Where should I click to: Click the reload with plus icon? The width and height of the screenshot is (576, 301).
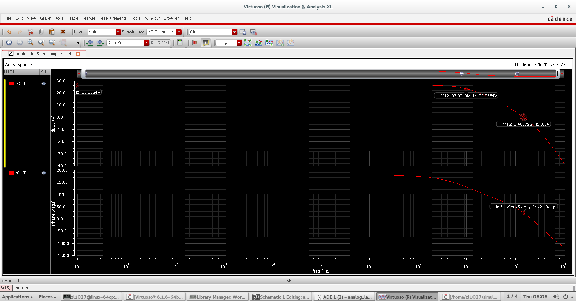(x=280, y=43)
